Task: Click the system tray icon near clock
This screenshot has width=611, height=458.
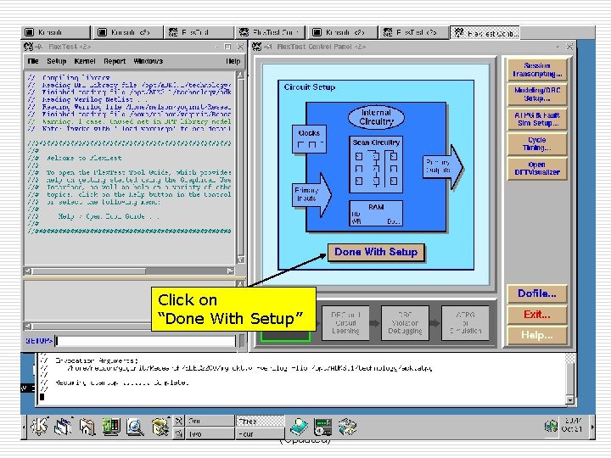Action: pyautogui.click(x=551, y=426)
